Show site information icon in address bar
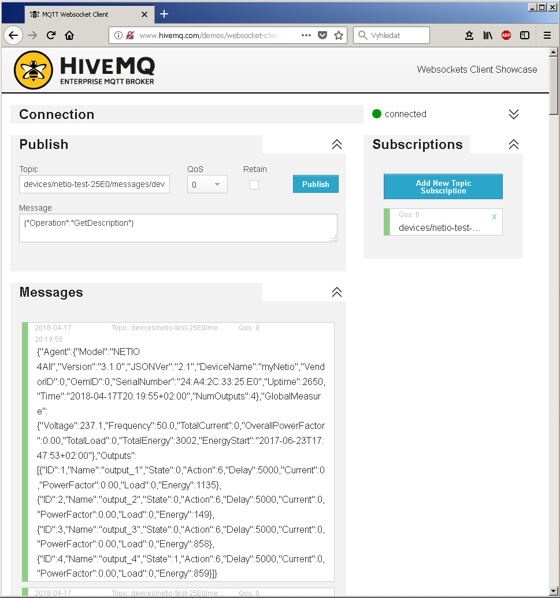 (118, 35)
